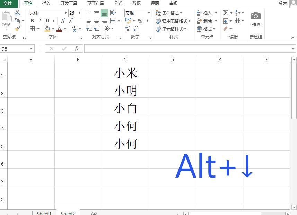
Task: Click the Find (望远镜) icon in 编辑 group
Action: [237, 20]
